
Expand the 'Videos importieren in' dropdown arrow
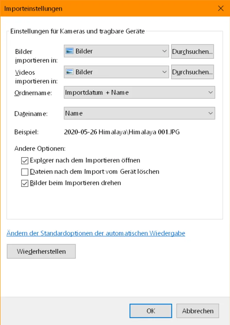point(165,72)
